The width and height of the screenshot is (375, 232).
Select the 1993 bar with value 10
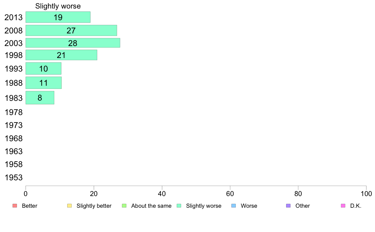[x=44, y=69]
